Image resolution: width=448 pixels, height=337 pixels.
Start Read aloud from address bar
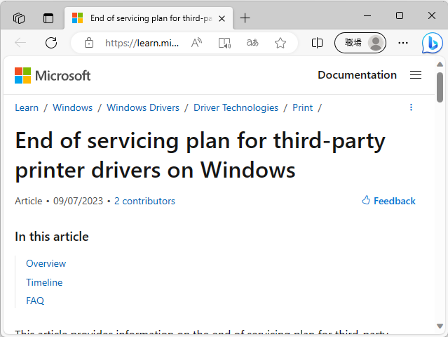pos(196,43)
